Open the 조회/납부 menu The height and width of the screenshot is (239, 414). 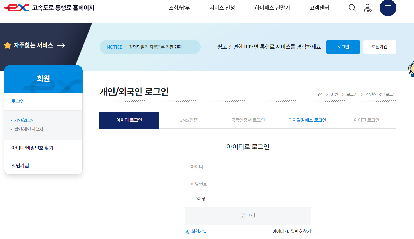[x=180, y=8]
